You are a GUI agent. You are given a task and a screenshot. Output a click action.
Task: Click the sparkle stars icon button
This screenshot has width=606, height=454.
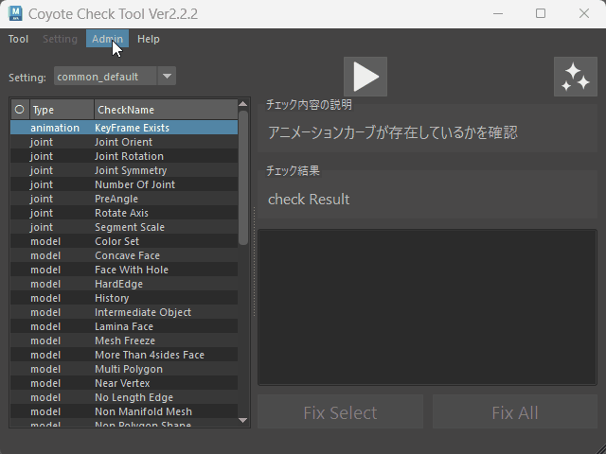point(575,77)
